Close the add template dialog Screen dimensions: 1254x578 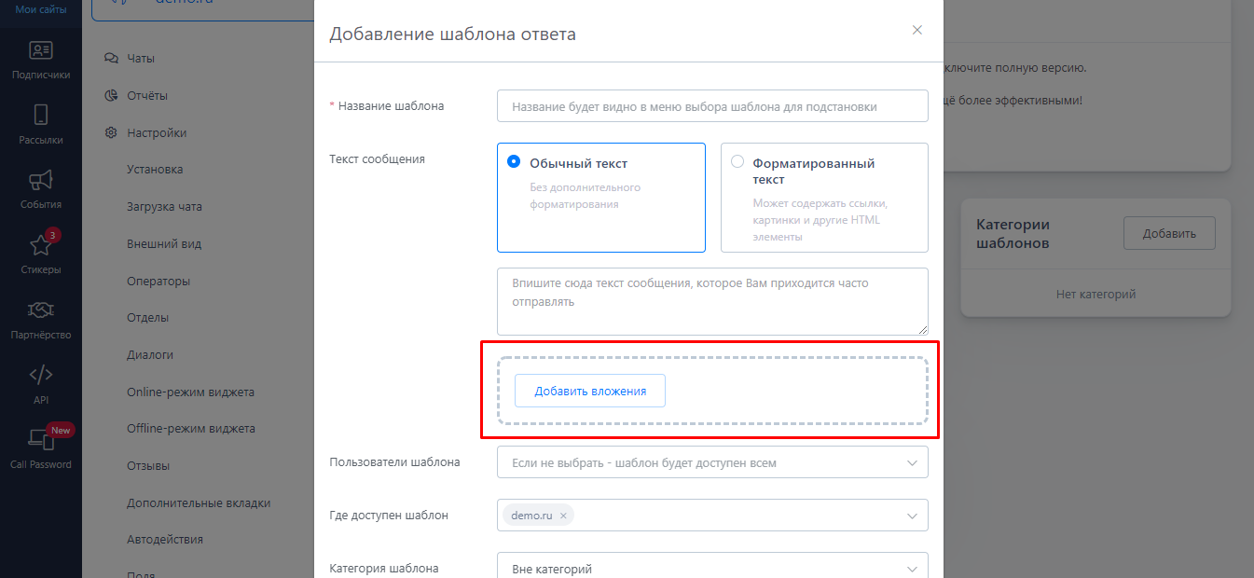coord(917,30)
